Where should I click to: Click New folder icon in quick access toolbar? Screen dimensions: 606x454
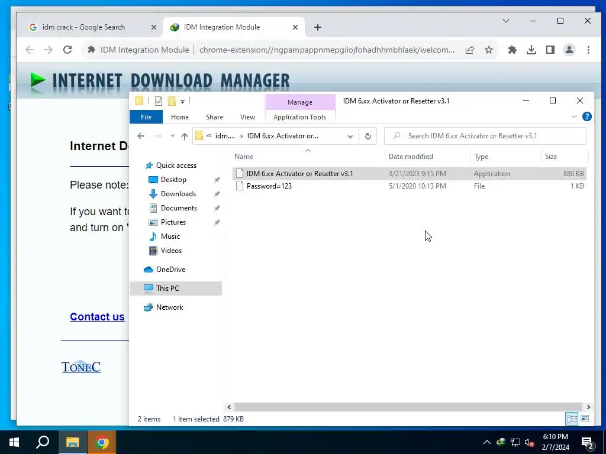[x=172, y=101]
